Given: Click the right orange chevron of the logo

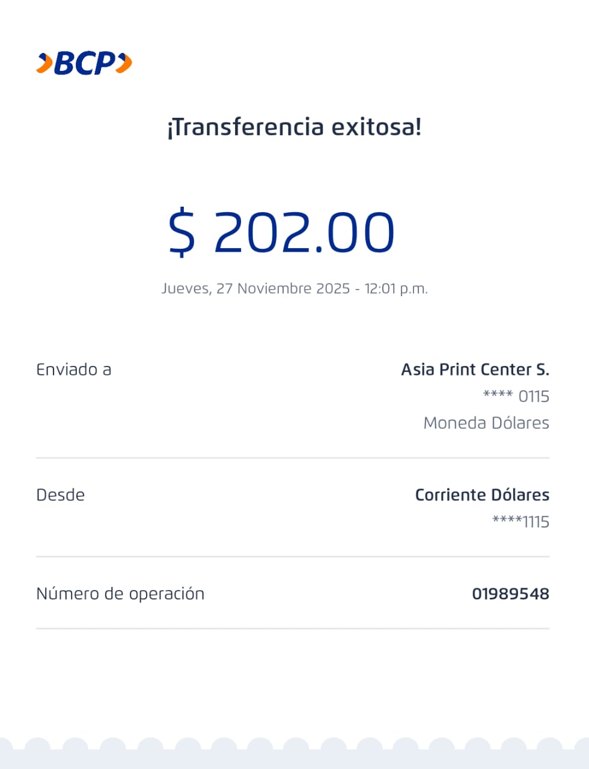Looking at the screenshot, I should (124, 62).
